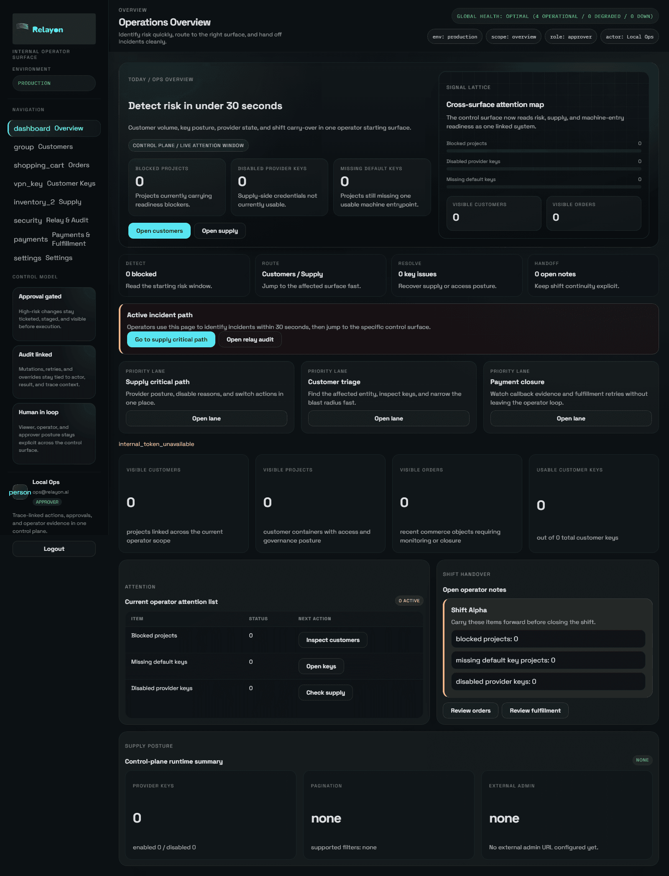Click the Blocked projects progress bar
Viewport: 669px width, 876px height.
(x=544, y=151)
